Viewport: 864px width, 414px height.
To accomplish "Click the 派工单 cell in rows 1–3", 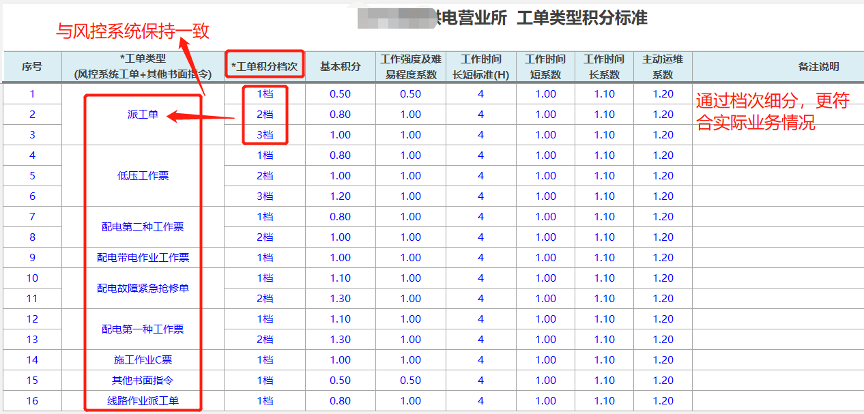I will point(143,115).
